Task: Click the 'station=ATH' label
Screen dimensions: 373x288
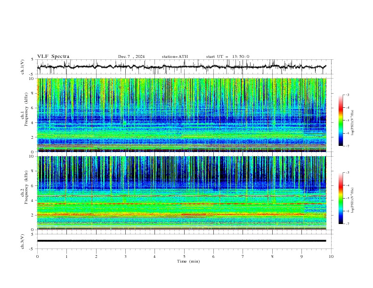Action: click(175, 56)
